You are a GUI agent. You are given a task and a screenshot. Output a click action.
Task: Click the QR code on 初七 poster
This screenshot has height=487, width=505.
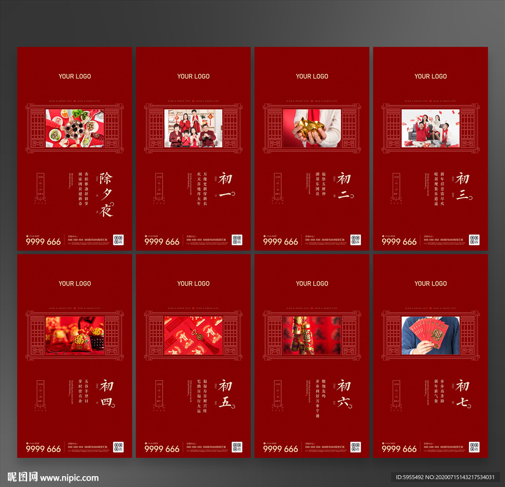pos(474,447)
